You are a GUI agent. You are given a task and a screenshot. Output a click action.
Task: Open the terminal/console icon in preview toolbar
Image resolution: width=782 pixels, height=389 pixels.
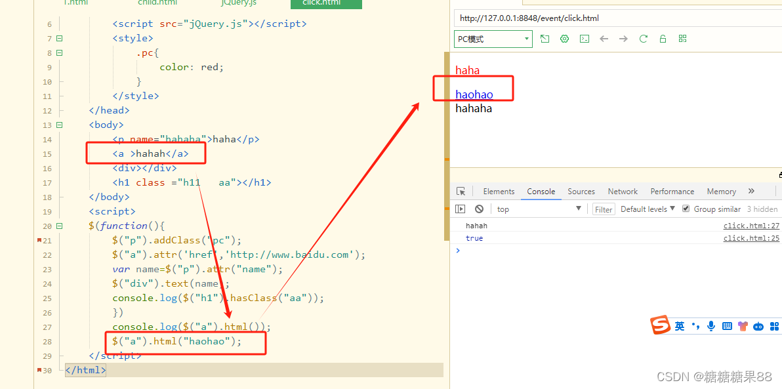pos(584,39)
